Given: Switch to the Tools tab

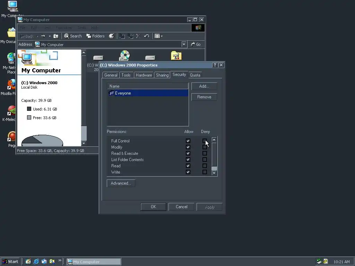Looking at the screenshot, I should 126,75.
